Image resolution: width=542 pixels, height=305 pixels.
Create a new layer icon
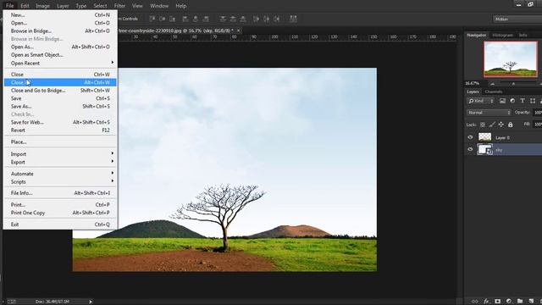click(x=531, y=302)
